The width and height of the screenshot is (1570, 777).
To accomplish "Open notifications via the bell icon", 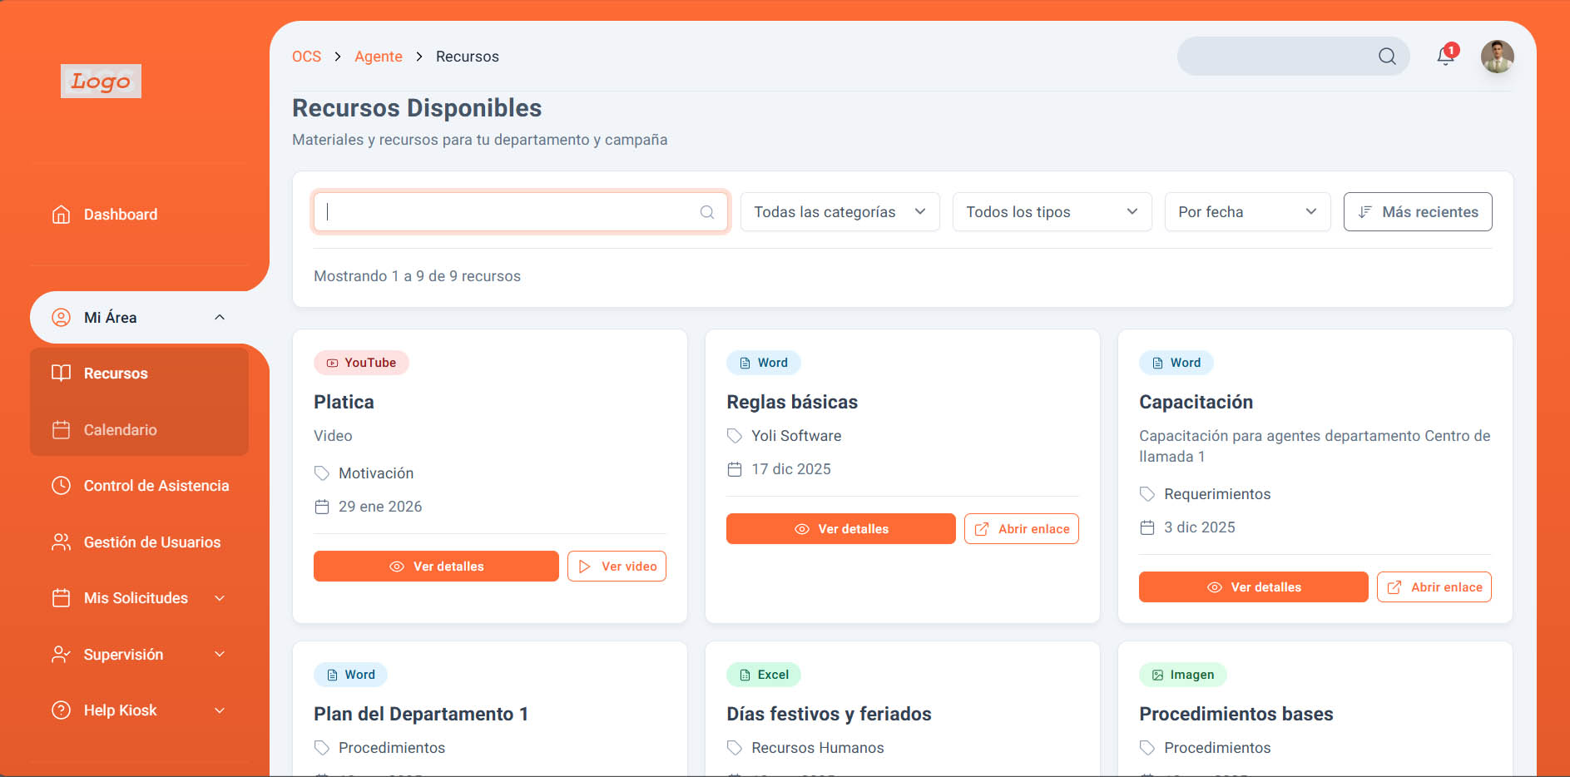I will click(x=1446, y=56).
